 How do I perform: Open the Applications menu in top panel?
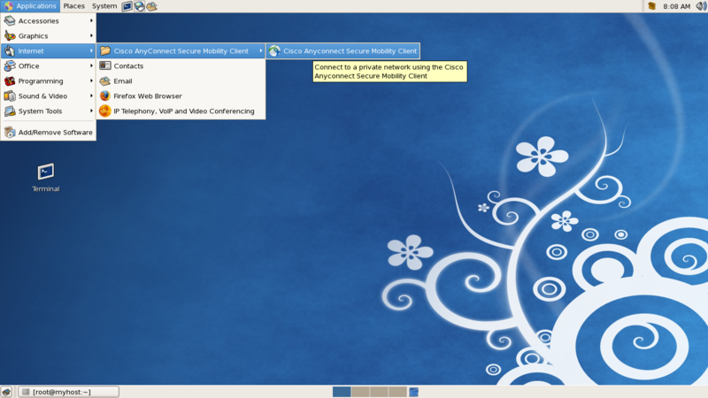pyautogui.click(x=30, y=6)
